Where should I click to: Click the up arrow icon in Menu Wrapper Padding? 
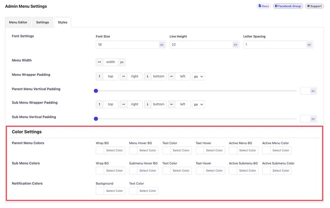(x=100, y=76)
